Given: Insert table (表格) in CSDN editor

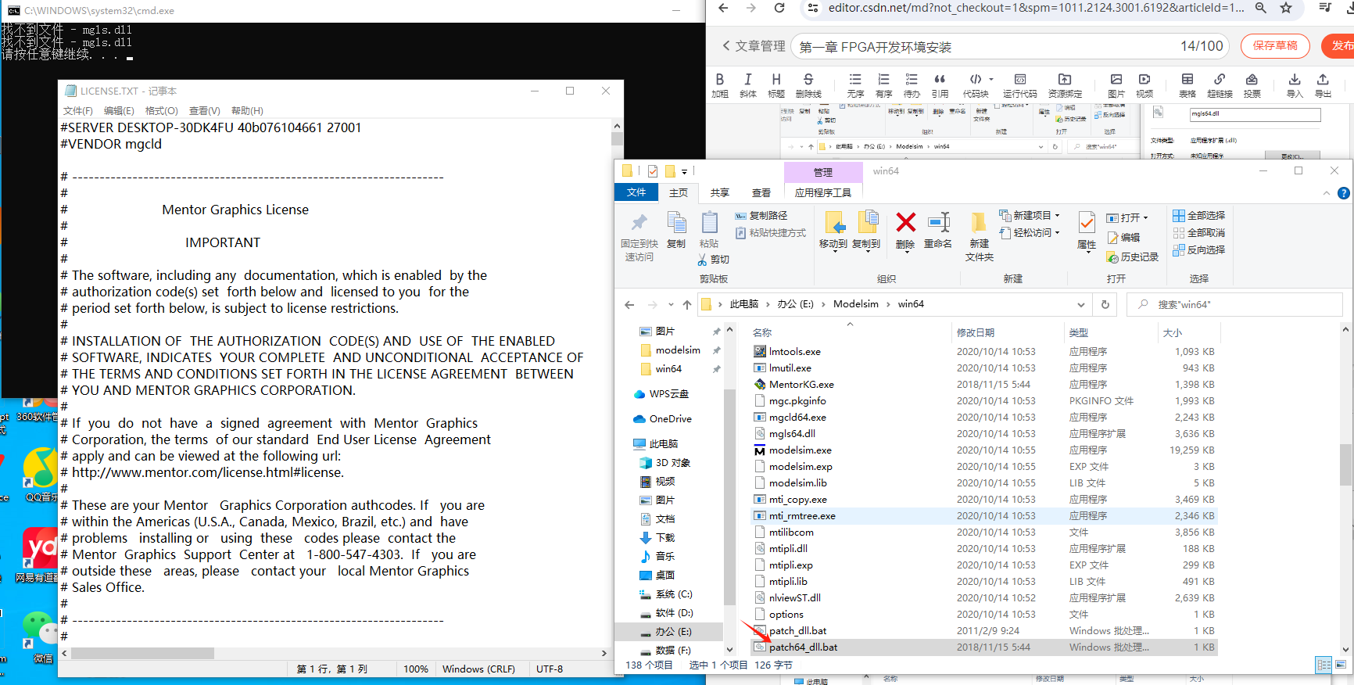Looking at the screenshot, I should 1187,84.
